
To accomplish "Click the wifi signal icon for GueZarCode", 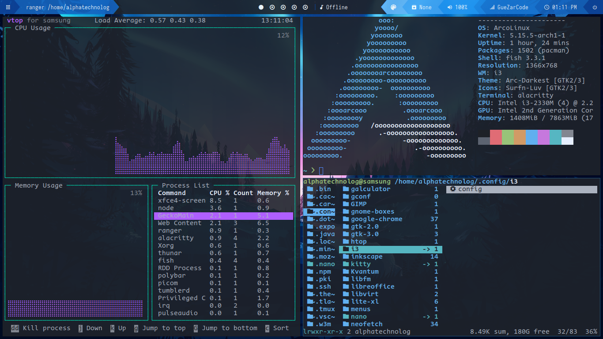I will pyautogui.click(x=492, y=7).
